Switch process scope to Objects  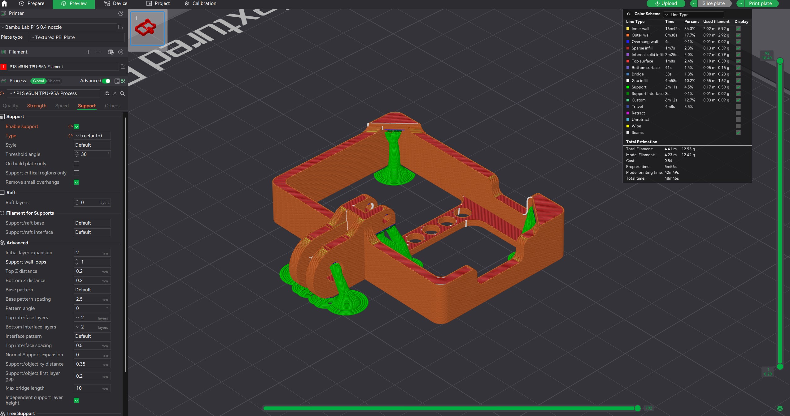pos(54,81)
